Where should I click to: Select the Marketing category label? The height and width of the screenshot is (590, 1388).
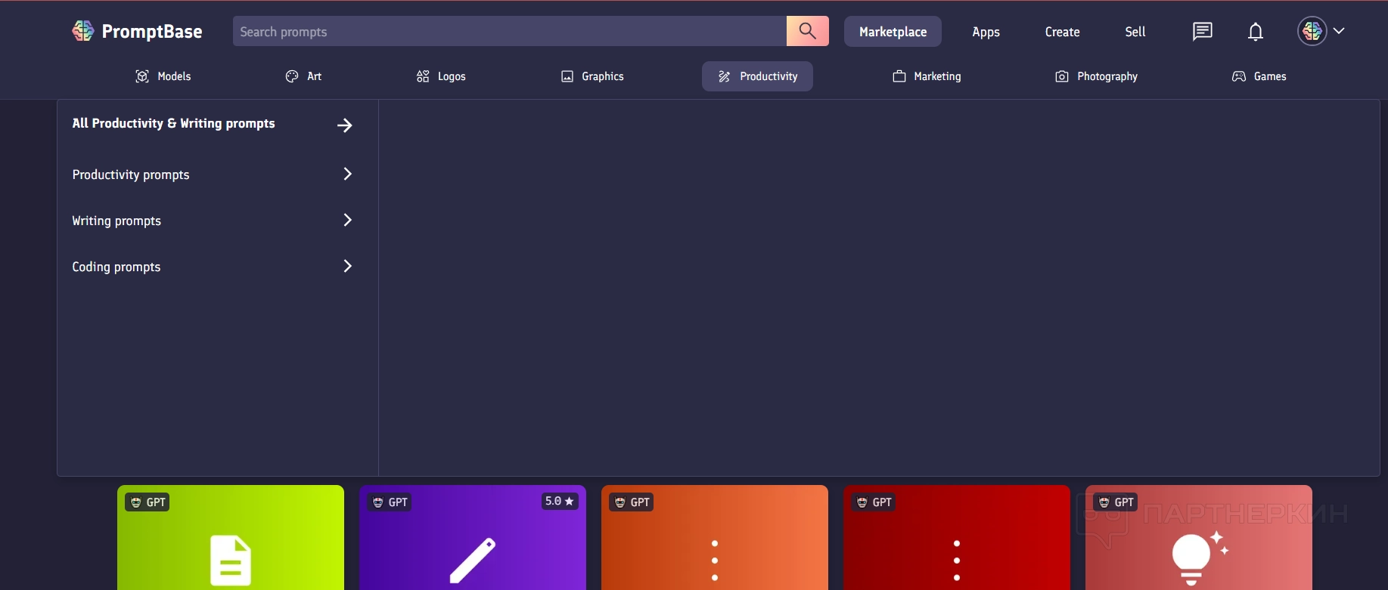[x=937, y=77]
